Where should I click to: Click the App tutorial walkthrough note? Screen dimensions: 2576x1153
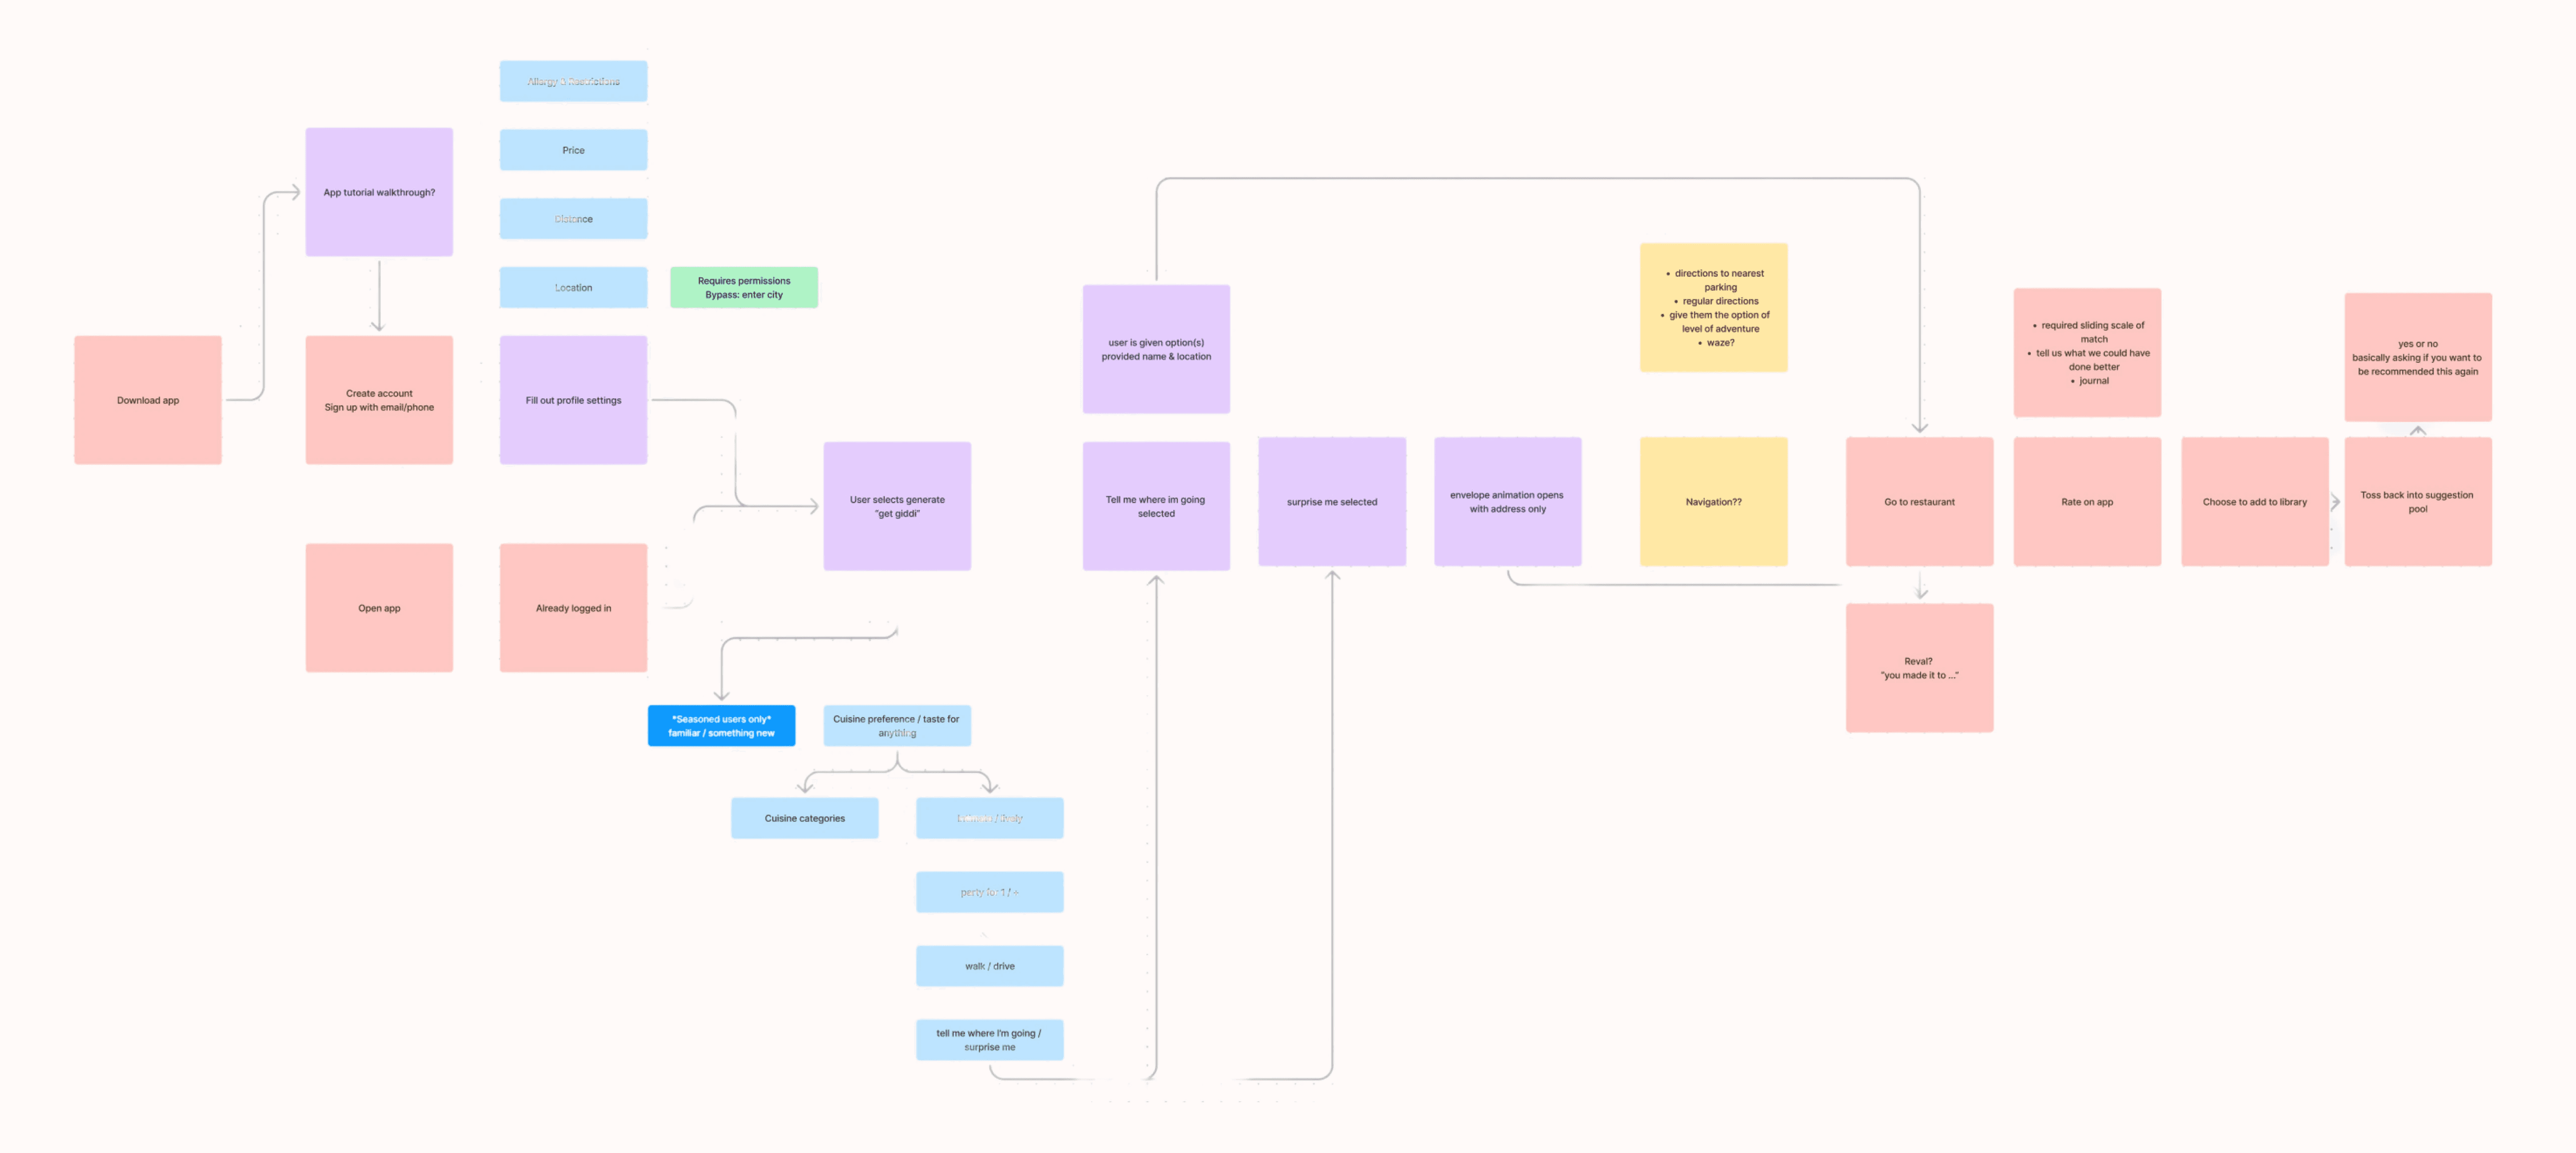tap(379, 192)
